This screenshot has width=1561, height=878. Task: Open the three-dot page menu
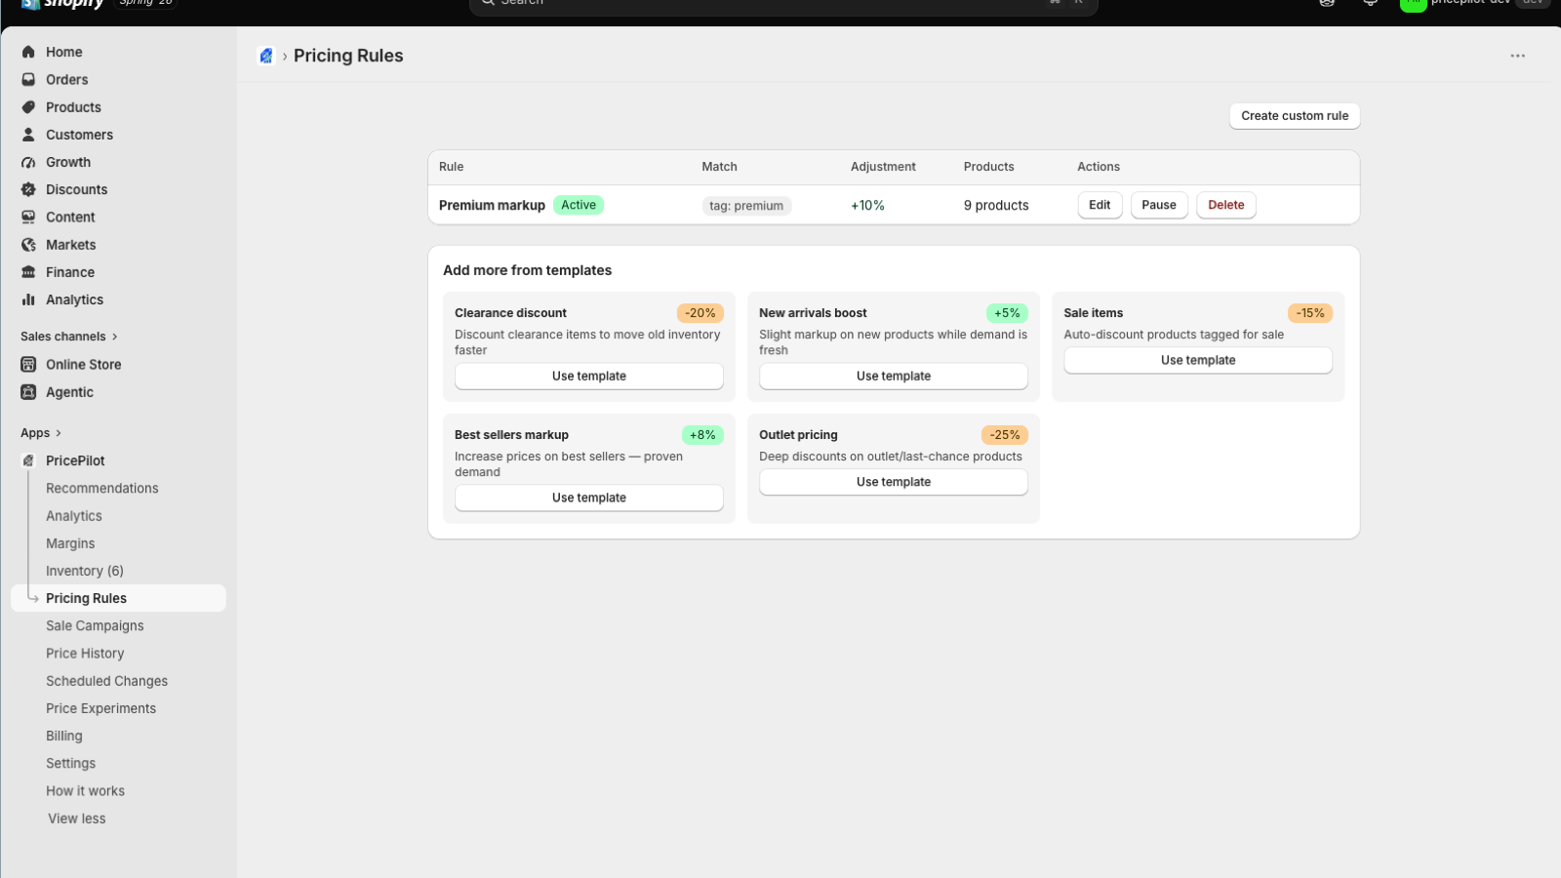pos(1517,56)
